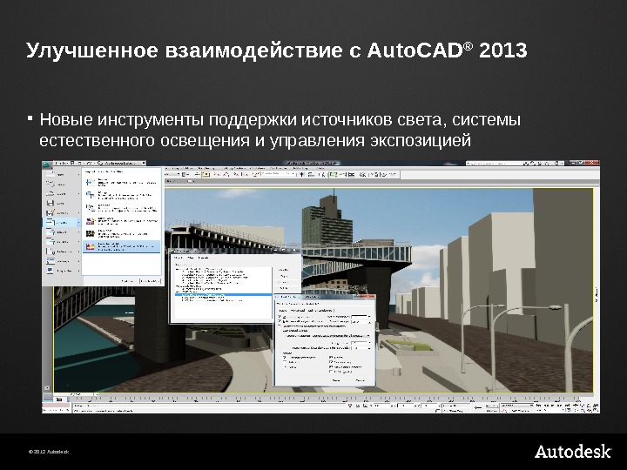627x470 pixels.
Task: Expand the References submenu arrow
Action: 78,252
